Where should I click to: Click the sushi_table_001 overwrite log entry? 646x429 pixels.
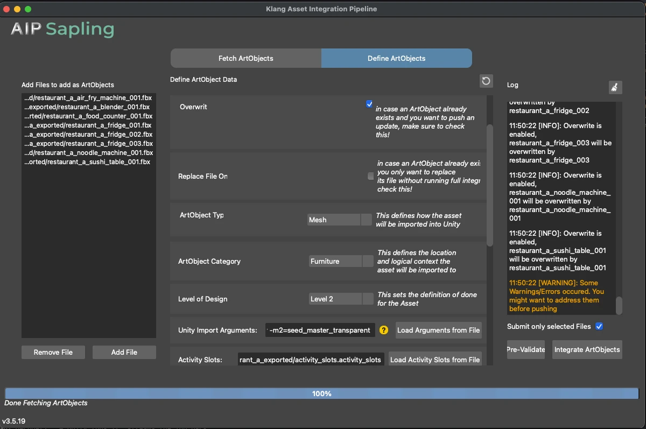tap(558, 250)
